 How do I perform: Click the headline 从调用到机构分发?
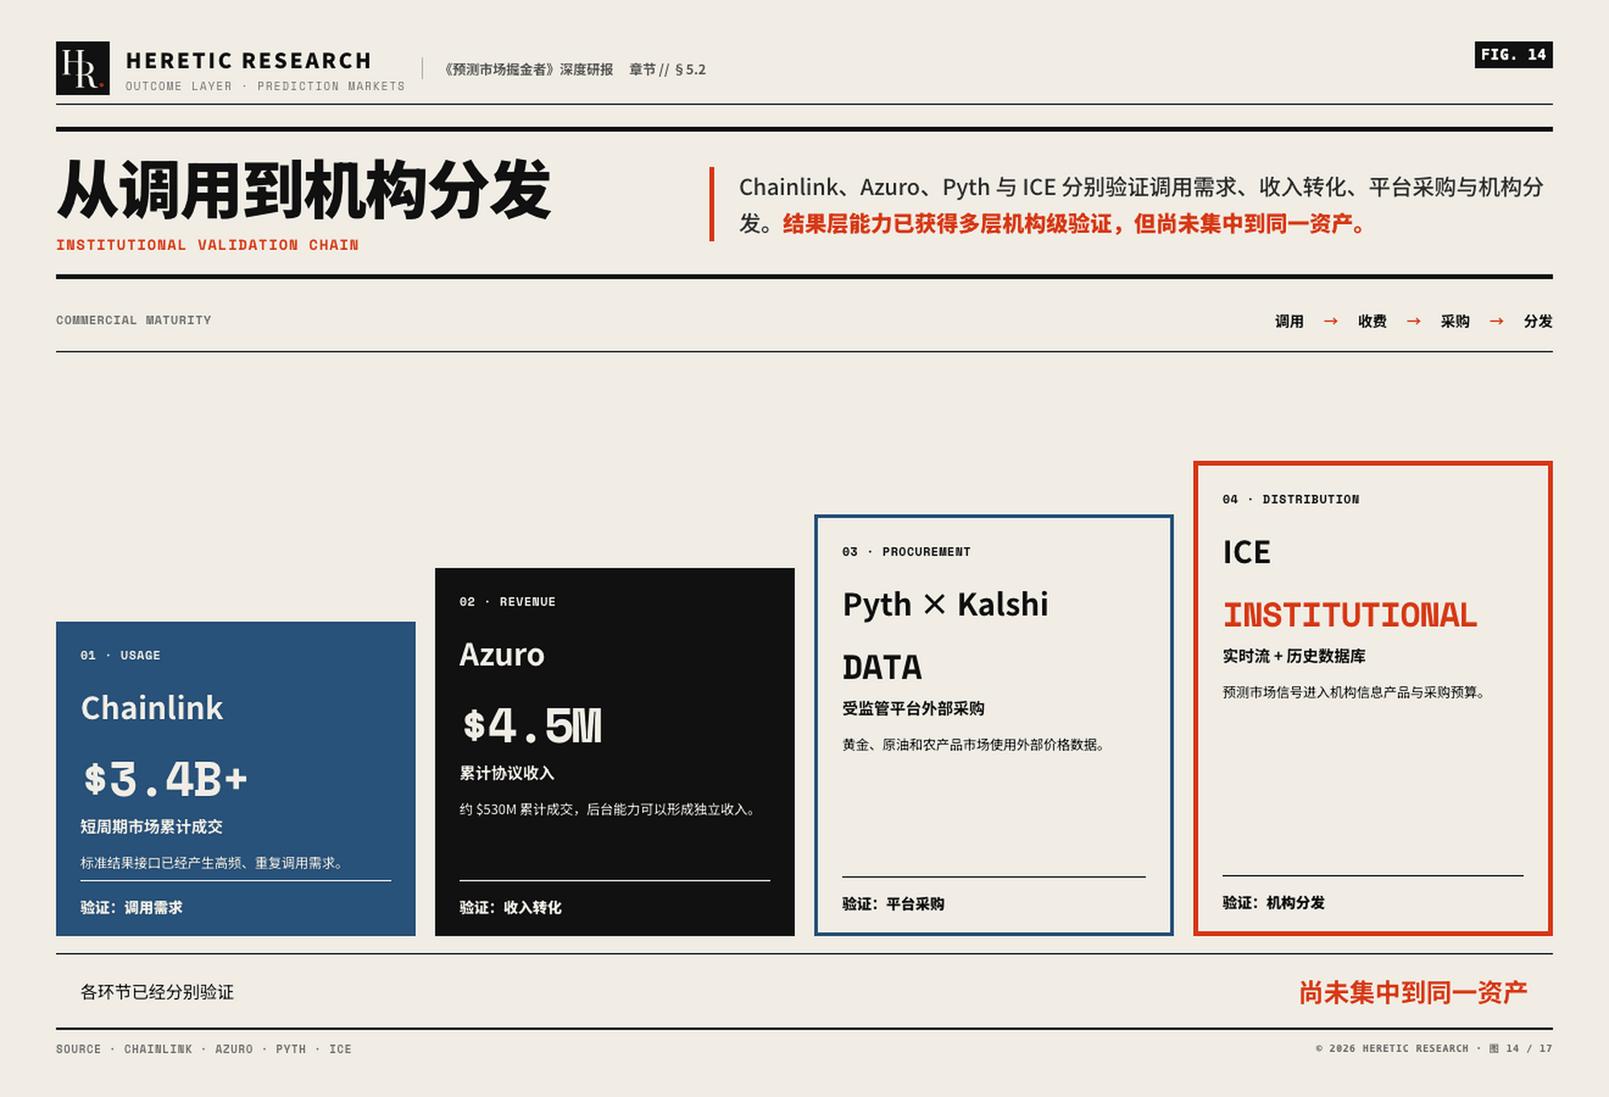pos(304,191)
